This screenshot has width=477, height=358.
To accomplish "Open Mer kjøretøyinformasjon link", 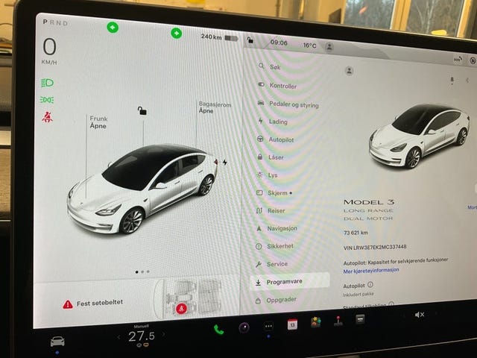I will (371, 270).
